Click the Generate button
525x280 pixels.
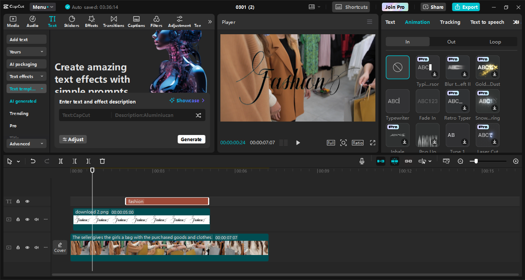pyautogui.click(x=191, y=139)
